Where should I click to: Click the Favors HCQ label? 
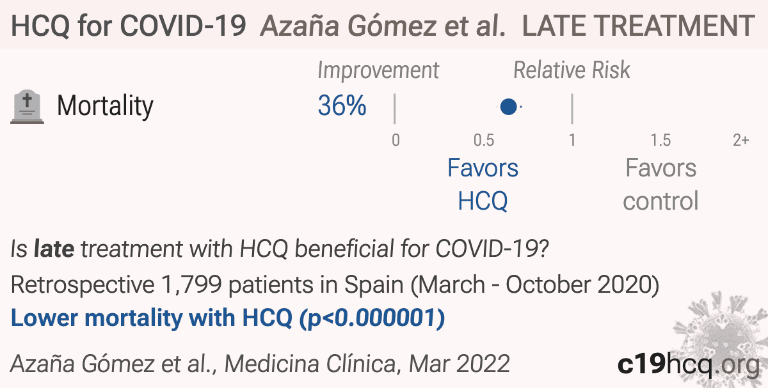click(x=483, y=185)
